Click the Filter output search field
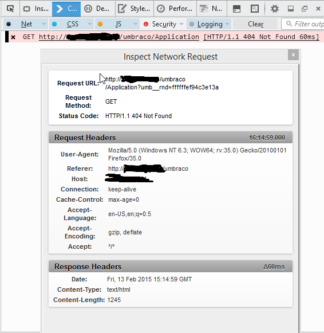This screenshot has width=324, height=333. [x=303, y=24]
